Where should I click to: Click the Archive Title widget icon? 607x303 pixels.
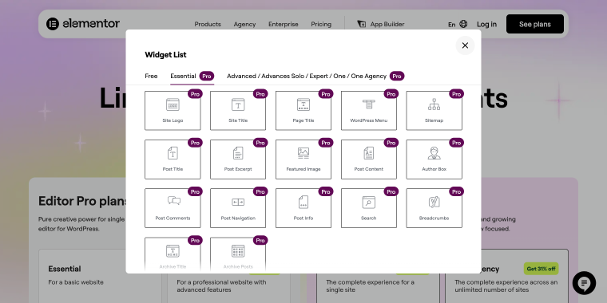point(173,251)
